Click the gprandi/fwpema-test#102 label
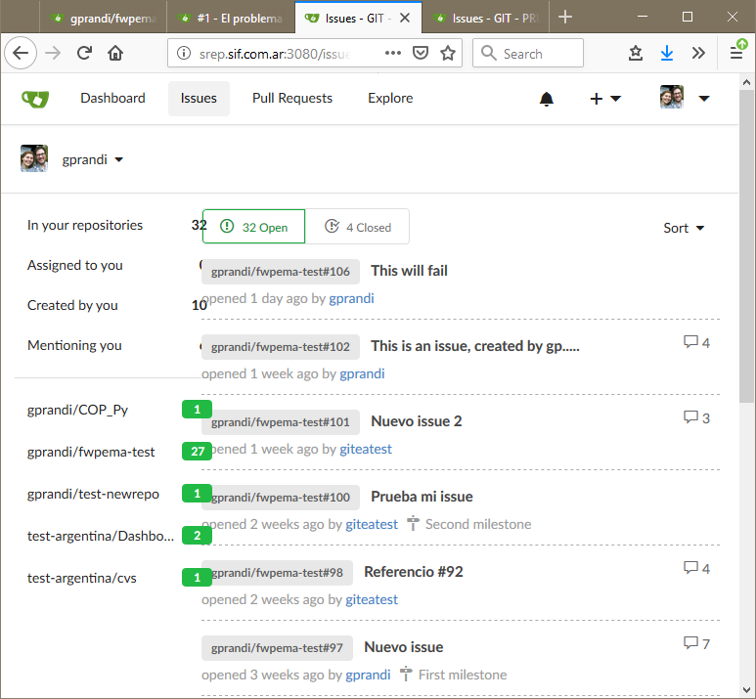This screenshot has width=756, height=699. 280,347
